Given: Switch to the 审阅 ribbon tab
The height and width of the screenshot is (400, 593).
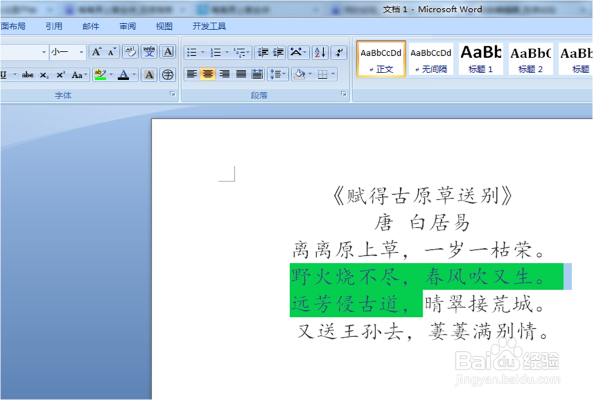Looking at the screenshot, I should (x=127, y=26).
